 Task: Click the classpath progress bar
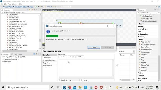click(x=80, y=36)
